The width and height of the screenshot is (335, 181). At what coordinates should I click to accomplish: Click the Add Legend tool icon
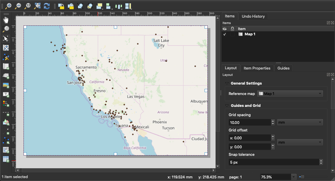tap(6, 104)
